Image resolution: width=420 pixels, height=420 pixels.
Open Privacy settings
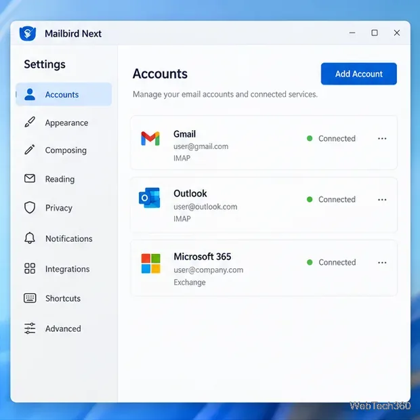(64, 208)
